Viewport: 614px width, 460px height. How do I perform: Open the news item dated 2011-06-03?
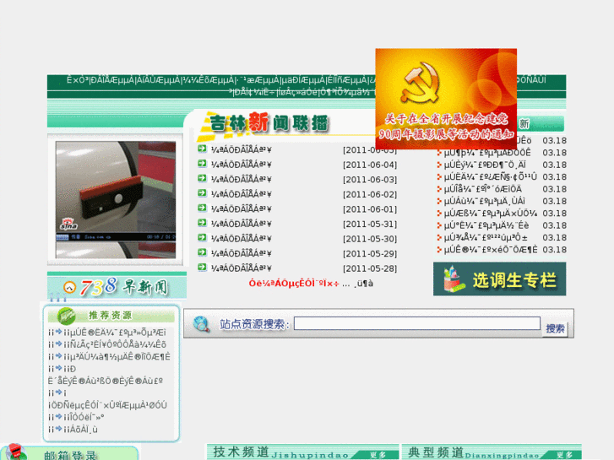tap(242, 179)
